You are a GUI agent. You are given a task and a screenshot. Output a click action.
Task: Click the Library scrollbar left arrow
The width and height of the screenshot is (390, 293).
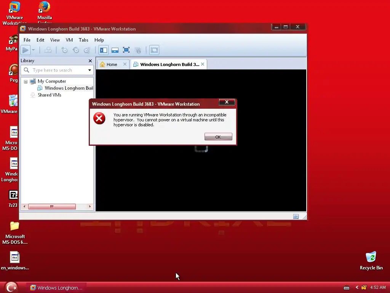point(24,206)
